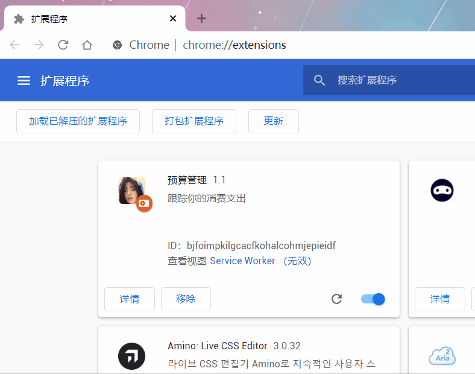Click the chrome://extensions address bar
Image resolution: width=475 pixels, height=374 pixels.
click(234, 45)
